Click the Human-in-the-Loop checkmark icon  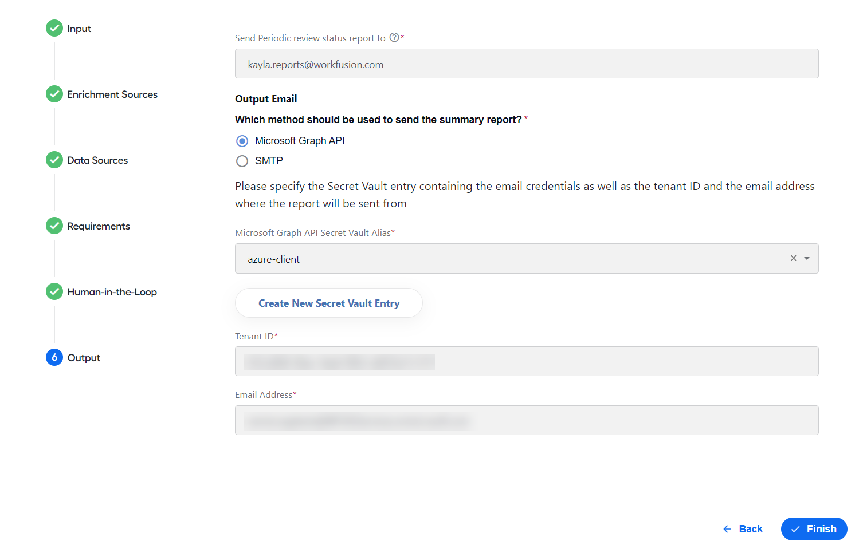click(54, 291)
